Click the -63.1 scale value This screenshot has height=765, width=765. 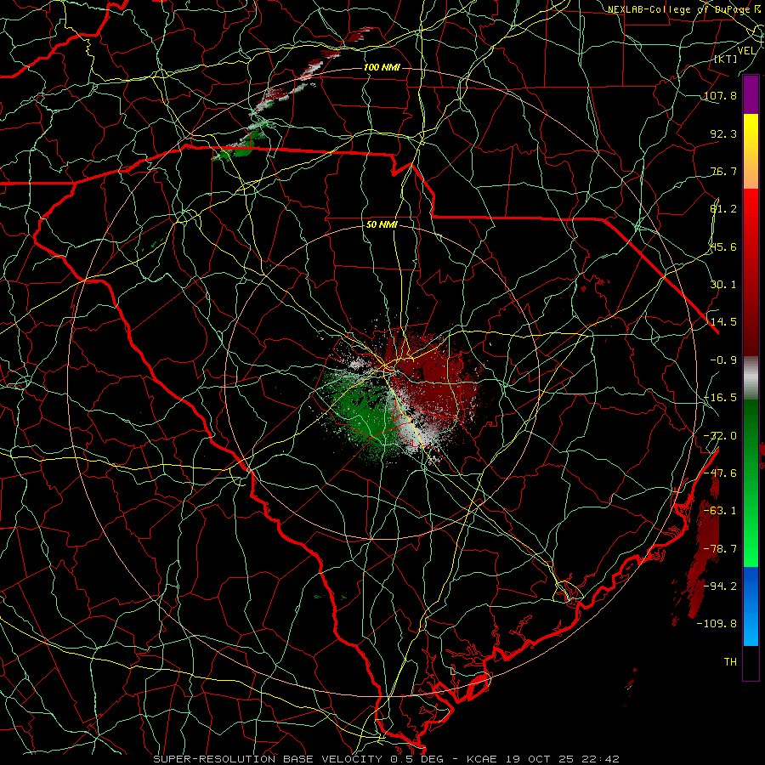pyautogui.click(x=720, y=511)
